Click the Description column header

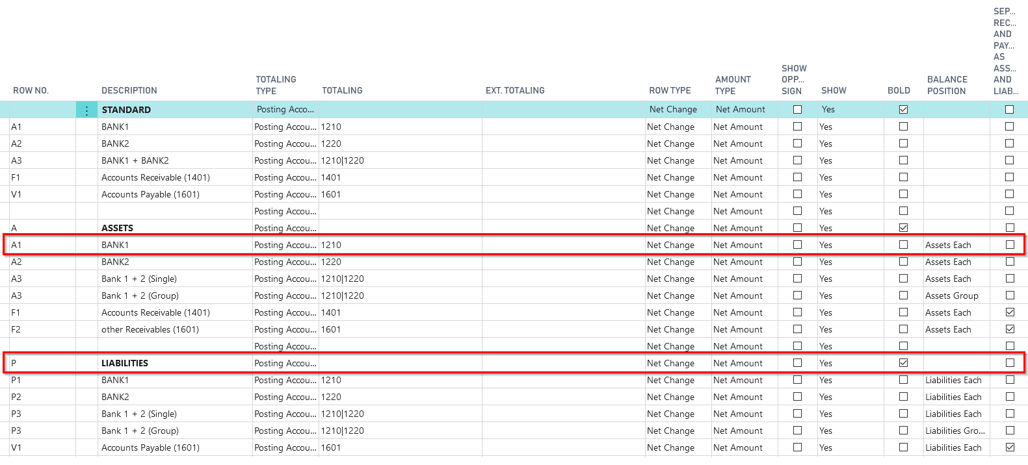(x=129, y=91)
